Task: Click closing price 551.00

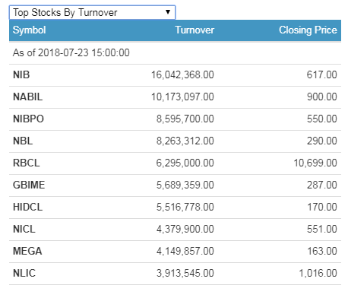Action: [x=322, y=229]
